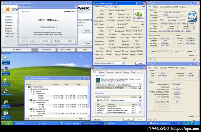Open the target adapter dropdown in RivaTuner
Viewport: 201px width, 132px height.
click(x=140, y=85)
